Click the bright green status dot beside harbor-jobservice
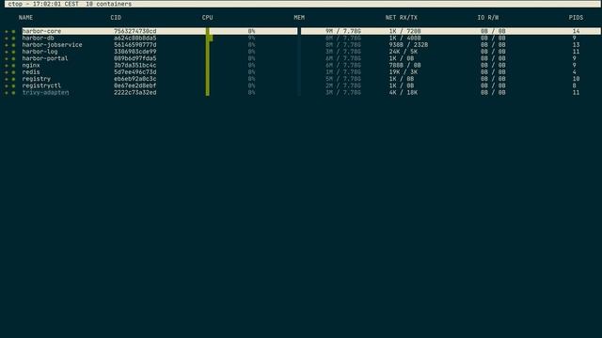The height and width of the screenshot is (338, 602). pos(13,45)
